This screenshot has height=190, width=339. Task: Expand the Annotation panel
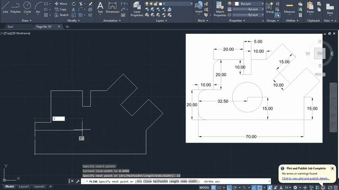[112, 21]
